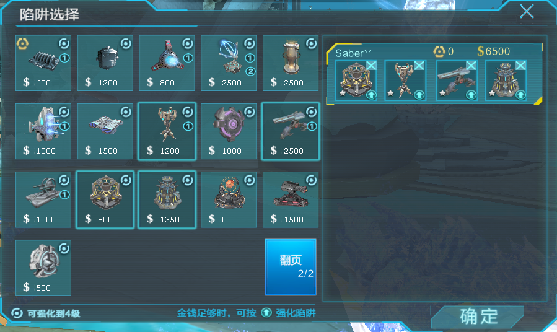The width and height of the screenshot is (557, 332).
Task: Choose the $1500 floor panel trap
Action: [x=105, y=131]
